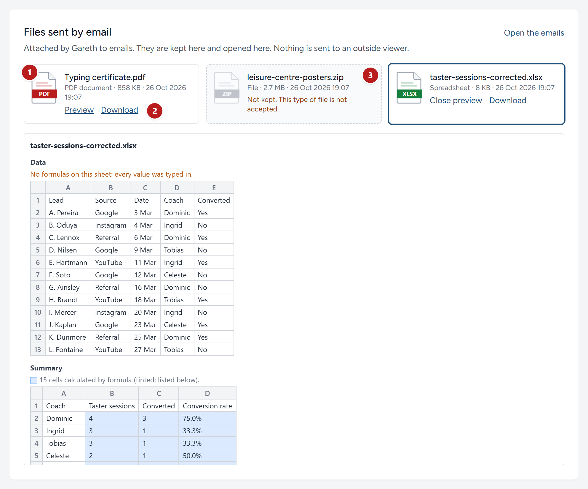Select the 'E. Hartmann' lead cell

tap(68, 263)
